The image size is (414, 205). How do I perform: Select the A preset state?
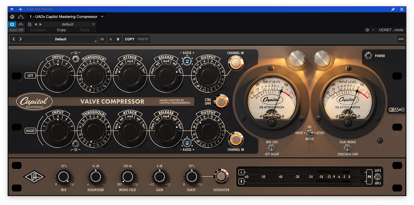pos(111,39)
